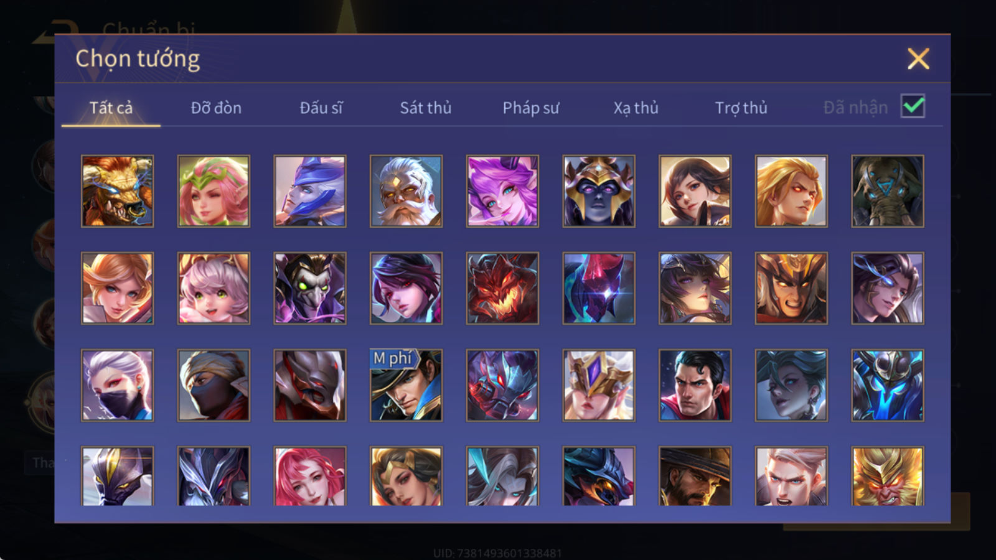Open the 'Sát thủ' tab

click(x=426, y=108)
